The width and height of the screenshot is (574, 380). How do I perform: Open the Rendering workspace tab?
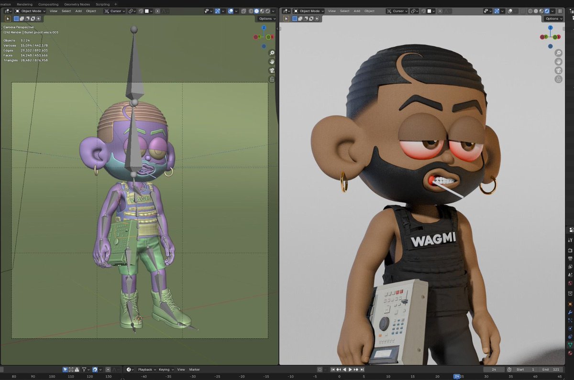(25, 4)
